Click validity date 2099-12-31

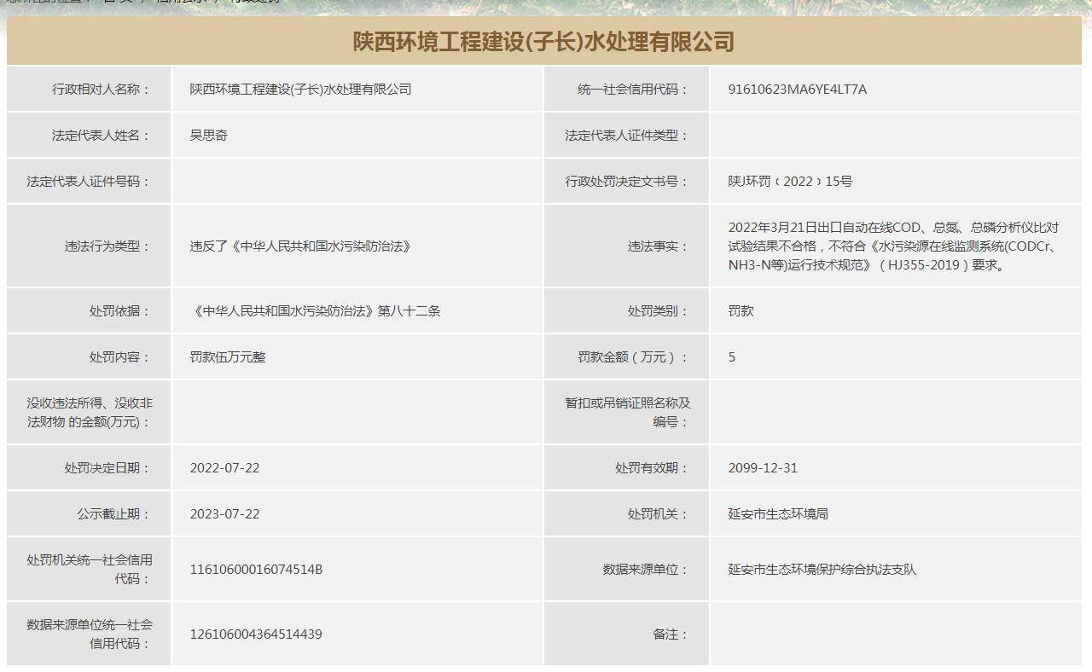pyautogui.click(x=763, y=467)
